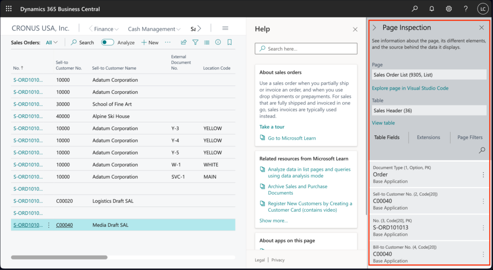Show more navigation items with right chevron
Image resolution: width=493 pixels, height=270 pixels.
199,28
